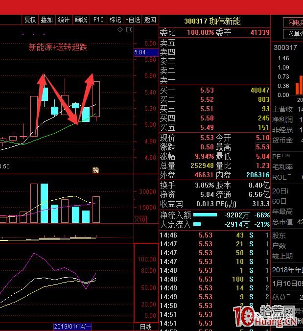Click the 新能源+送转超跌 chart annotation
This screenshot has width=303, height=331.
[x=58, y=47]
